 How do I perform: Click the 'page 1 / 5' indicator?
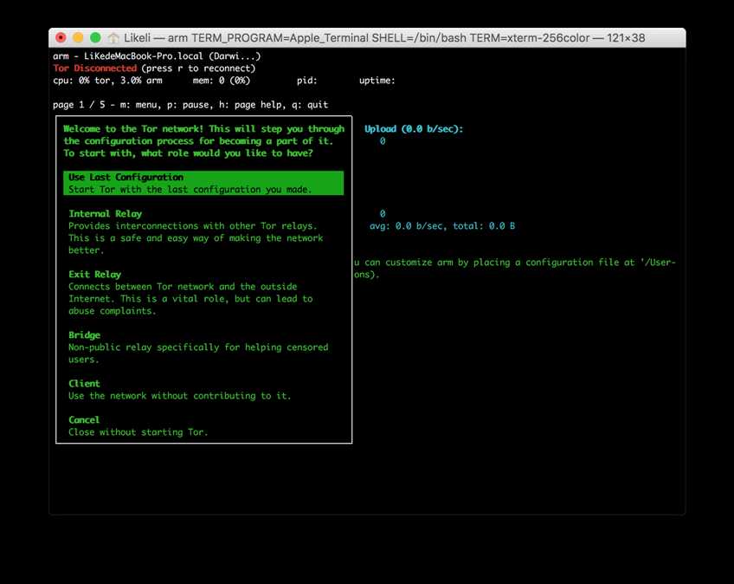(79, 105)
